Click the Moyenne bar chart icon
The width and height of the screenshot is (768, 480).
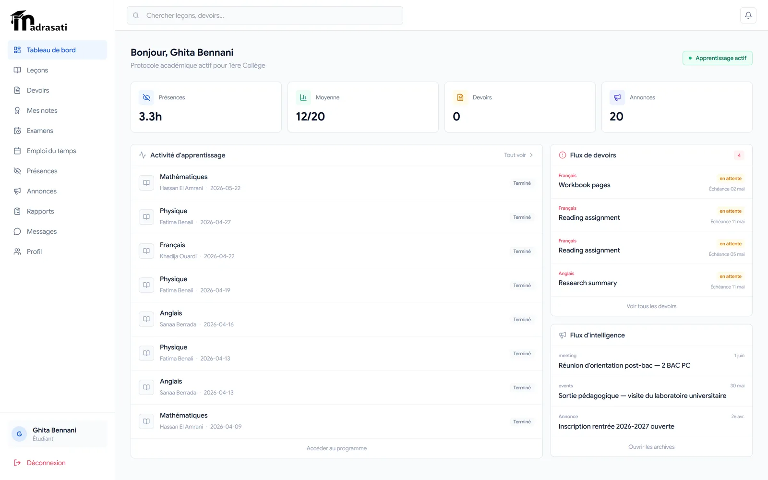pos(303,97)
